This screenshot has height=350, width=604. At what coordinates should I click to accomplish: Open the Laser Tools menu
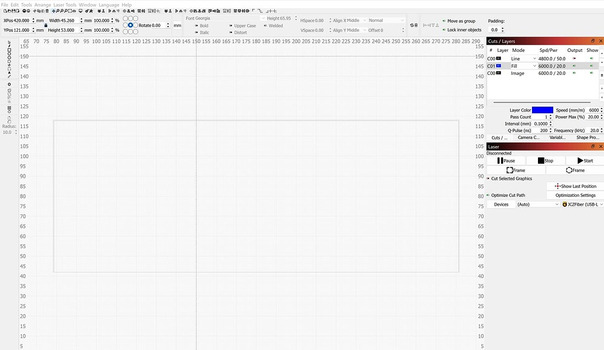(65, 4)
